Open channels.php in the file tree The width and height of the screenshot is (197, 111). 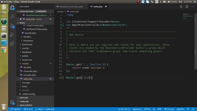(30, 71)
